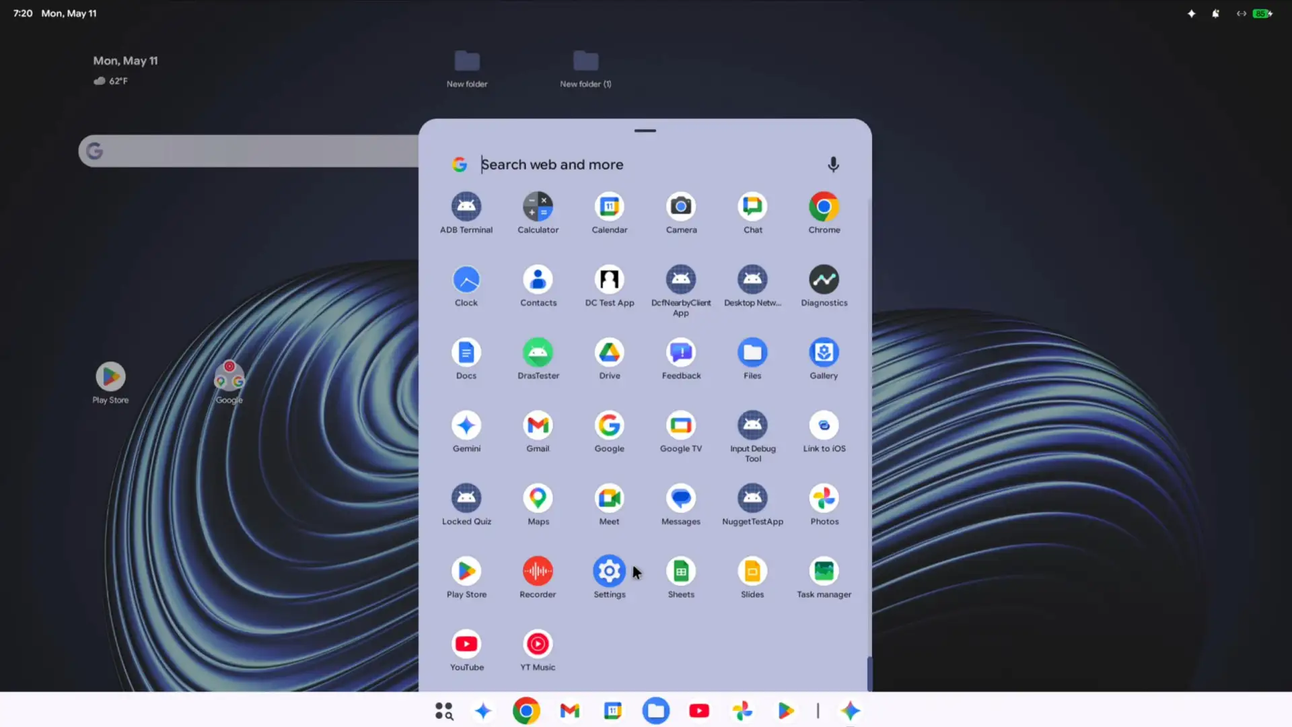Image resolution: width=1292 pixels, height=727 pixels.
Task: Open Photos from the taskbar
Action: (x=742, y=711)
